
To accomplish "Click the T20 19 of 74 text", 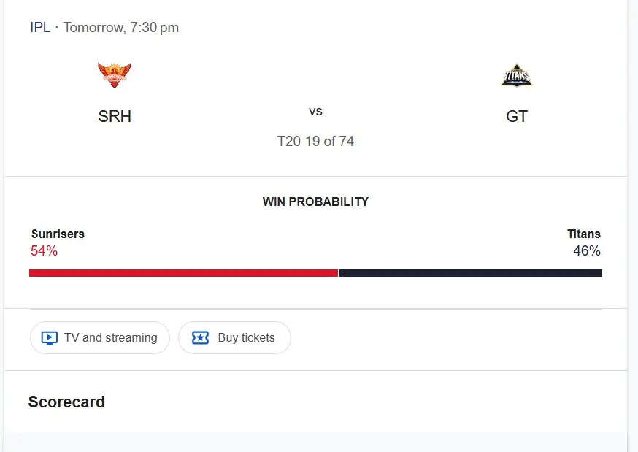I will pyautogui.click(x=315, y=142).
